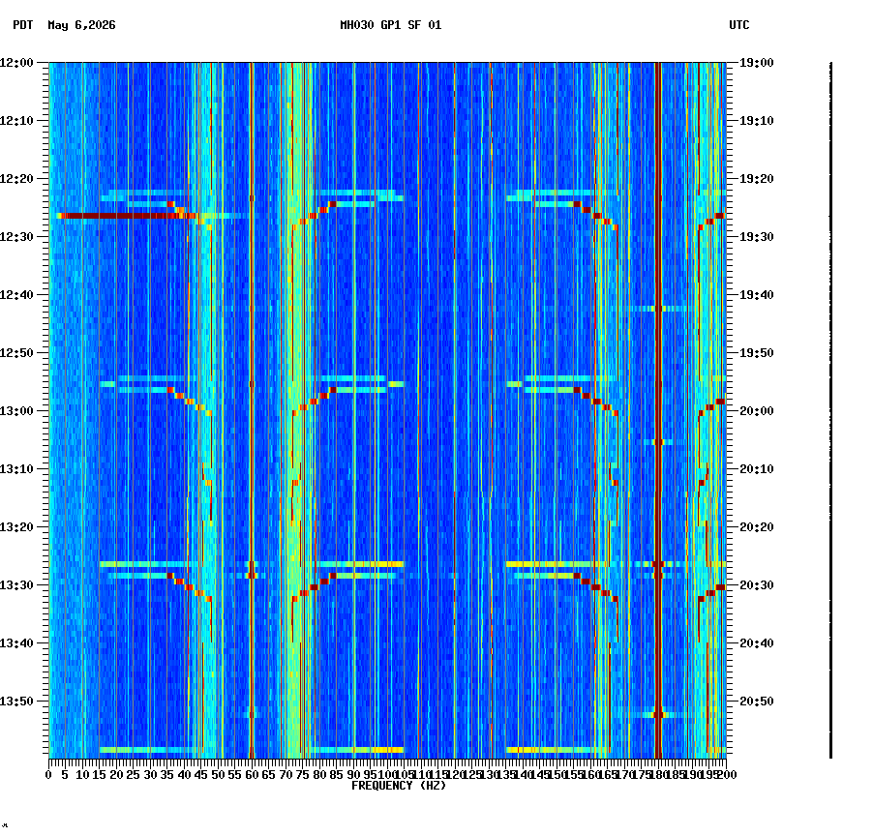Click the UTC label at top right
This screenshot has width=873, height=836.
tap(739, 25)
